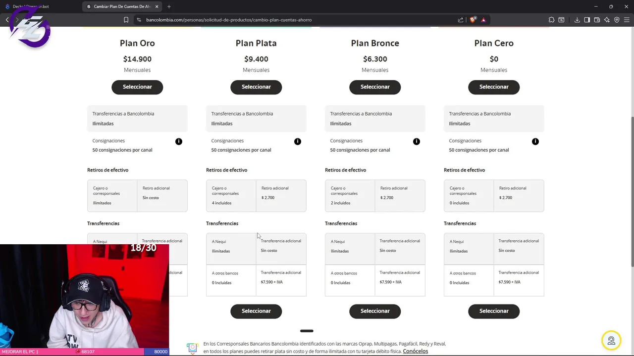The width and height of the screenshot is (634, 356).
Task: Click the Plan Plata heading
Action: click(x=256, y=43)
